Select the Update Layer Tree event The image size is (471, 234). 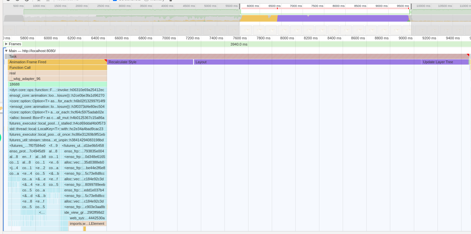[445, 62]
